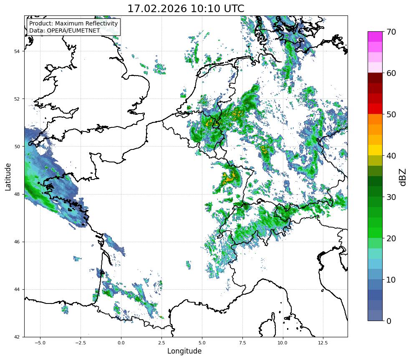
Task: Click the "dBZ" colorbar label
Action: (x=403, y=177)
